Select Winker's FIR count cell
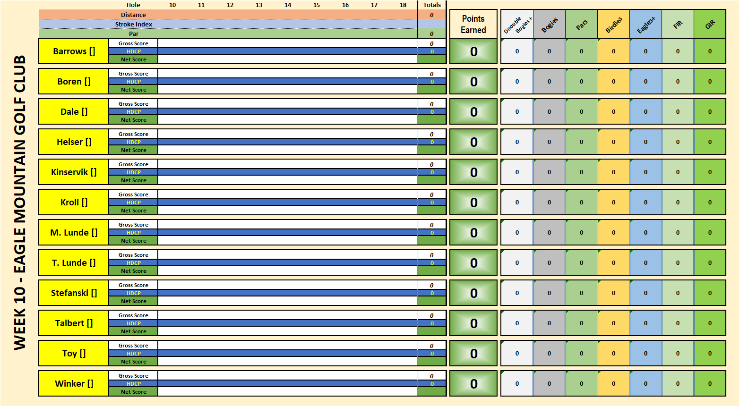Screen dimensions: 739x406 pos(678,384)
